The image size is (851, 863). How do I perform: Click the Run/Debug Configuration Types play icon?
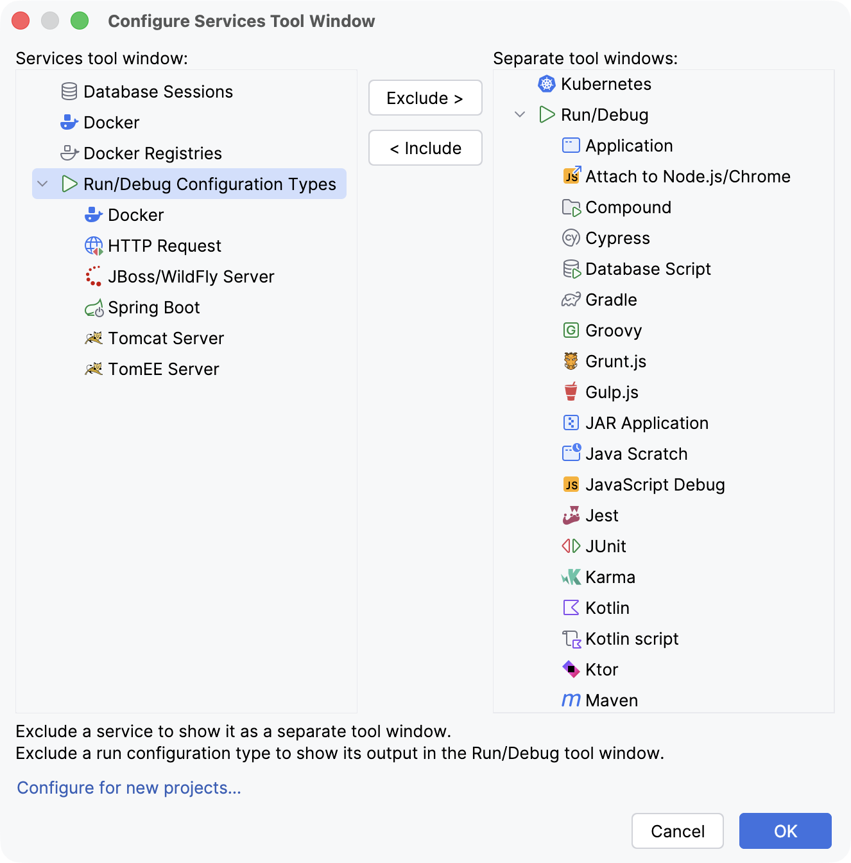pyautogui.click(x=69, y=184)
